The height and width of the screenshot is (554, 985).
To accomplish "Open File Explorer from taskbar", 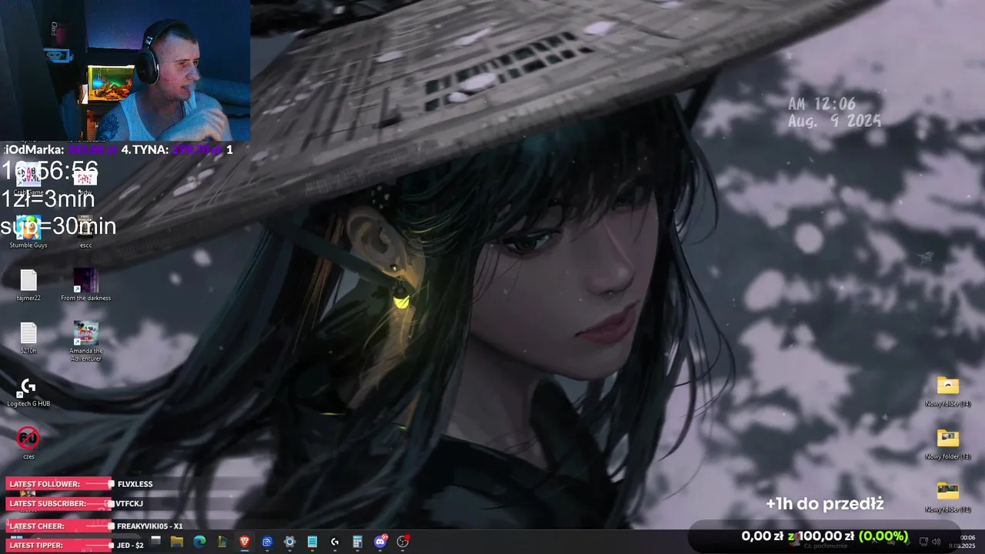I will pos(177,542).
